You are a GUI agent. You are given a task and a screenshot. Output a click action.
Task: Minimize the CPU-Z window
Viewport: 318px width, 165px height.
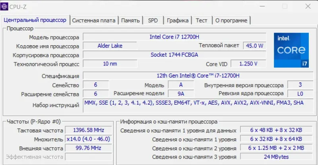click(262, 6)
